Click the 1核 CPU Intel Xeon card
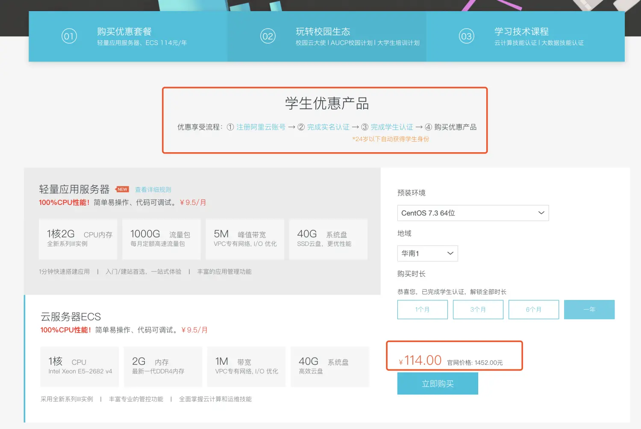The width and height of the screenshot is (641, 429). point(79,367)
